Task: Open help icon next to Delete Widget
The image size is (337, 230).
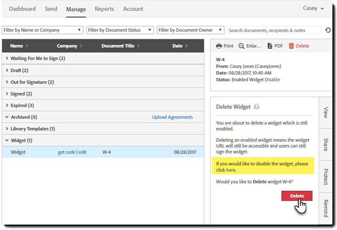Action: [x=256, y=107]
